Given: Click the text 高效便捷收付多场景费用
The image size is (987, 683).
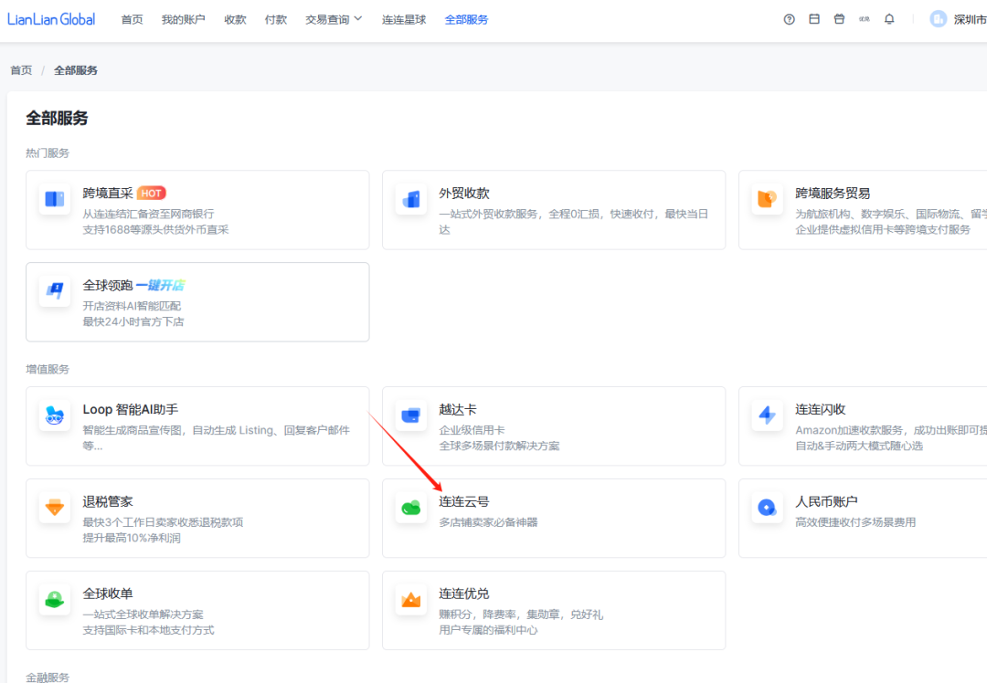Looking at the screenshot, I should click(x=855, y=522).
